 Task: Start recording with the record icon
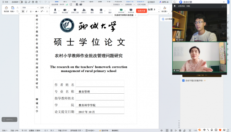[101, 11]
